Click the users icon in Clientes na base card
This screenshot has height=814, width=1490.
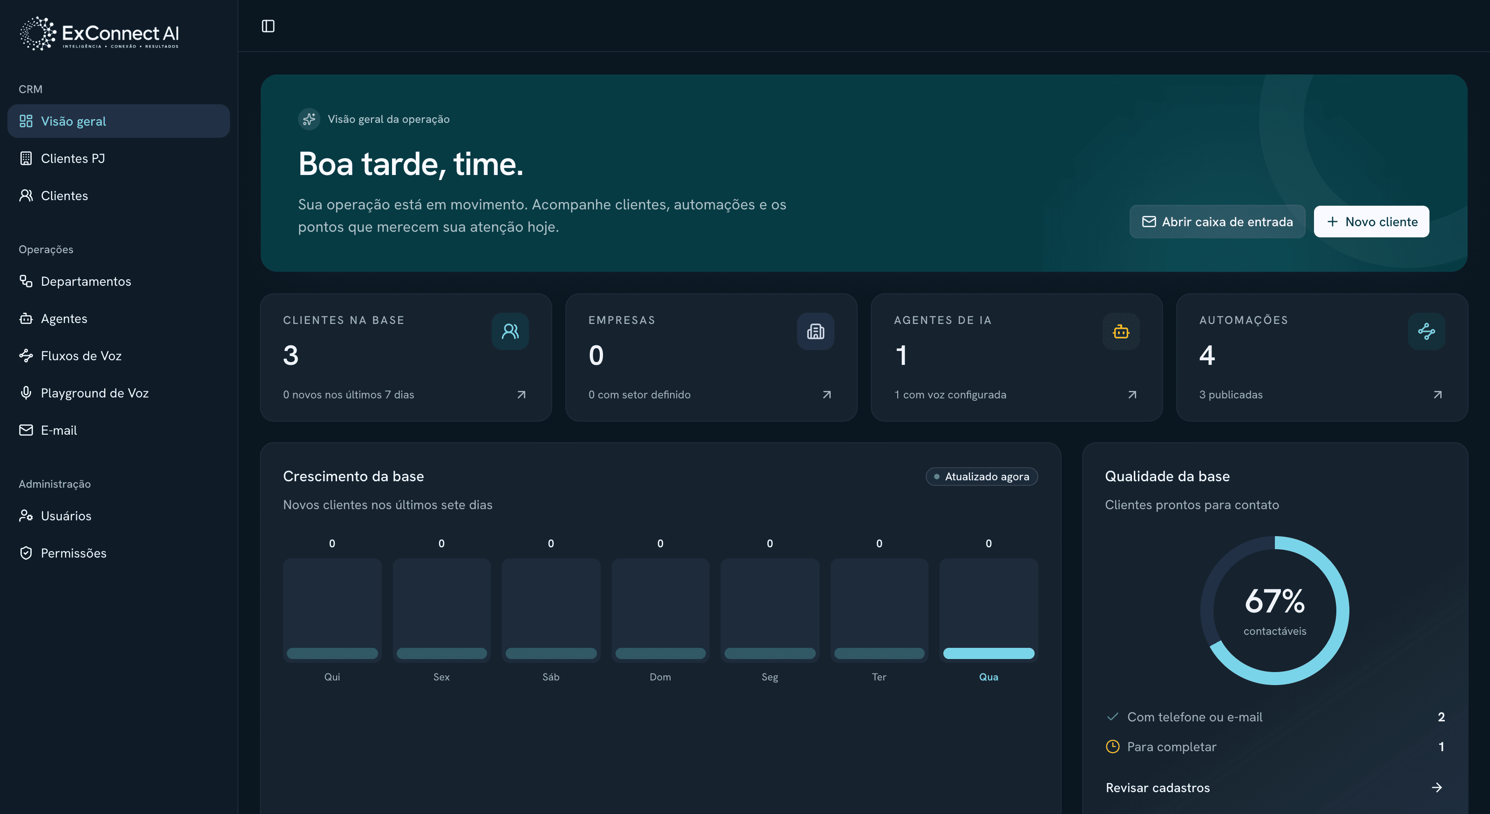(x=510, y=331)
